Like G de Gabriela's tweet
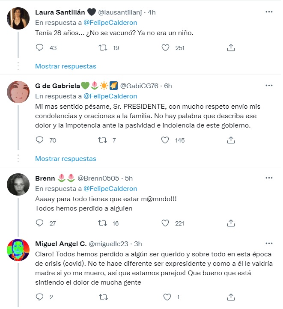Image resolution: width=283 pixels, height=309 pixels. click(x=165, y=140)
